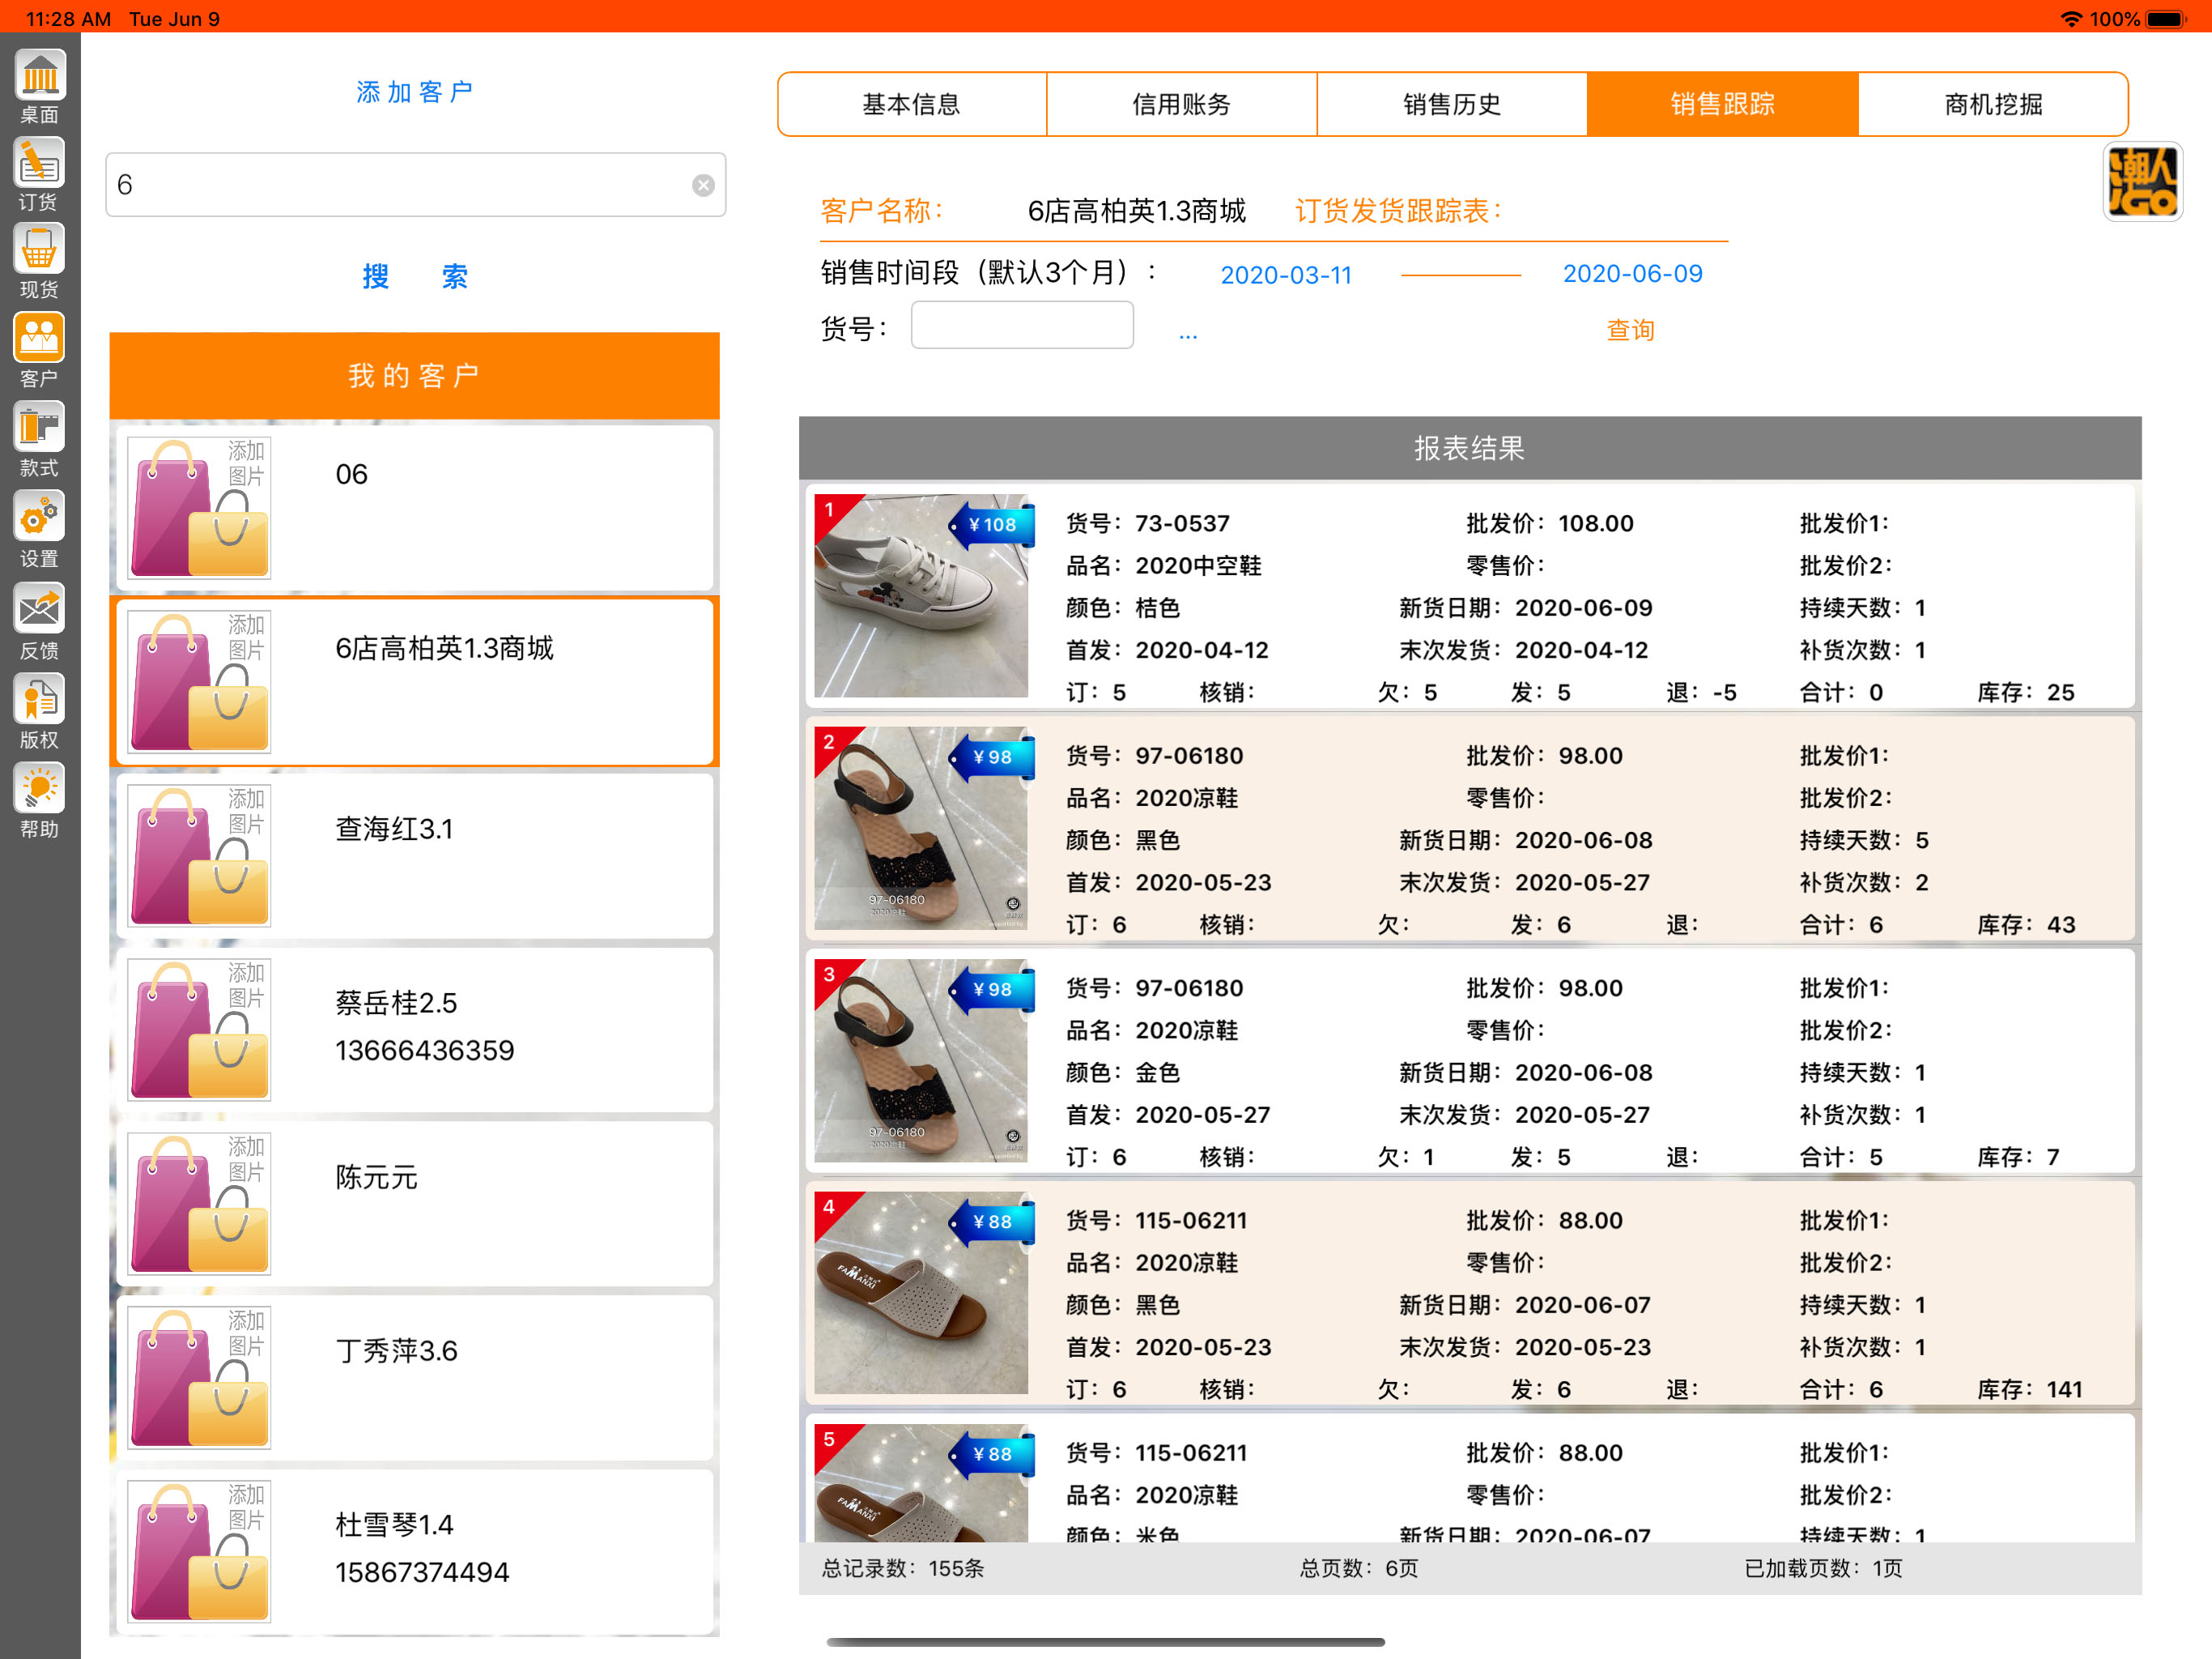
Task: Tap the ¥88 price tag on item 4
Action: [991, 1221]
